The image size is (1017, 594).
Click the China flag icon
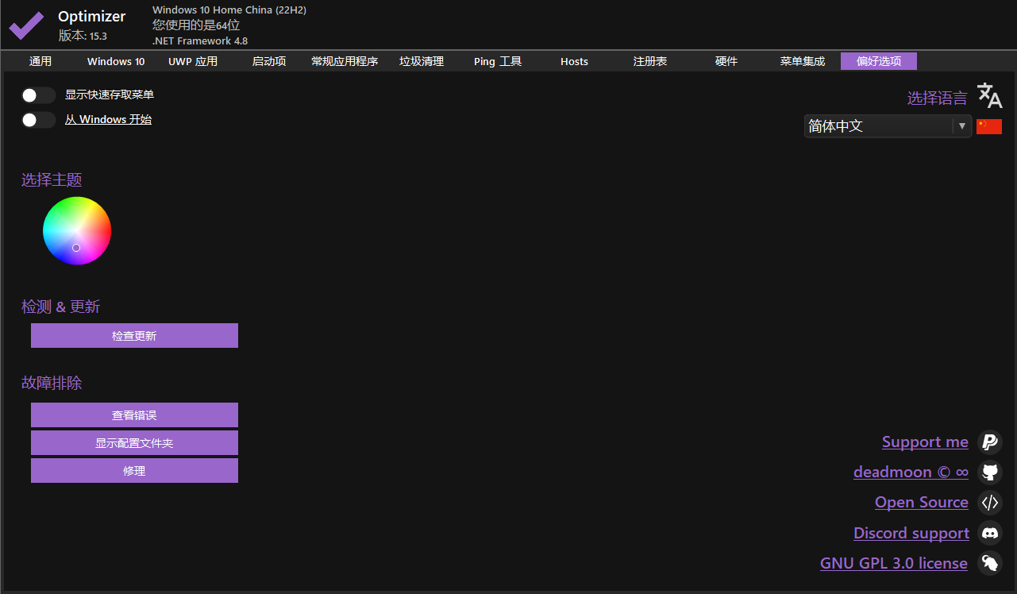pyautogui.click(x=989, y=126)
